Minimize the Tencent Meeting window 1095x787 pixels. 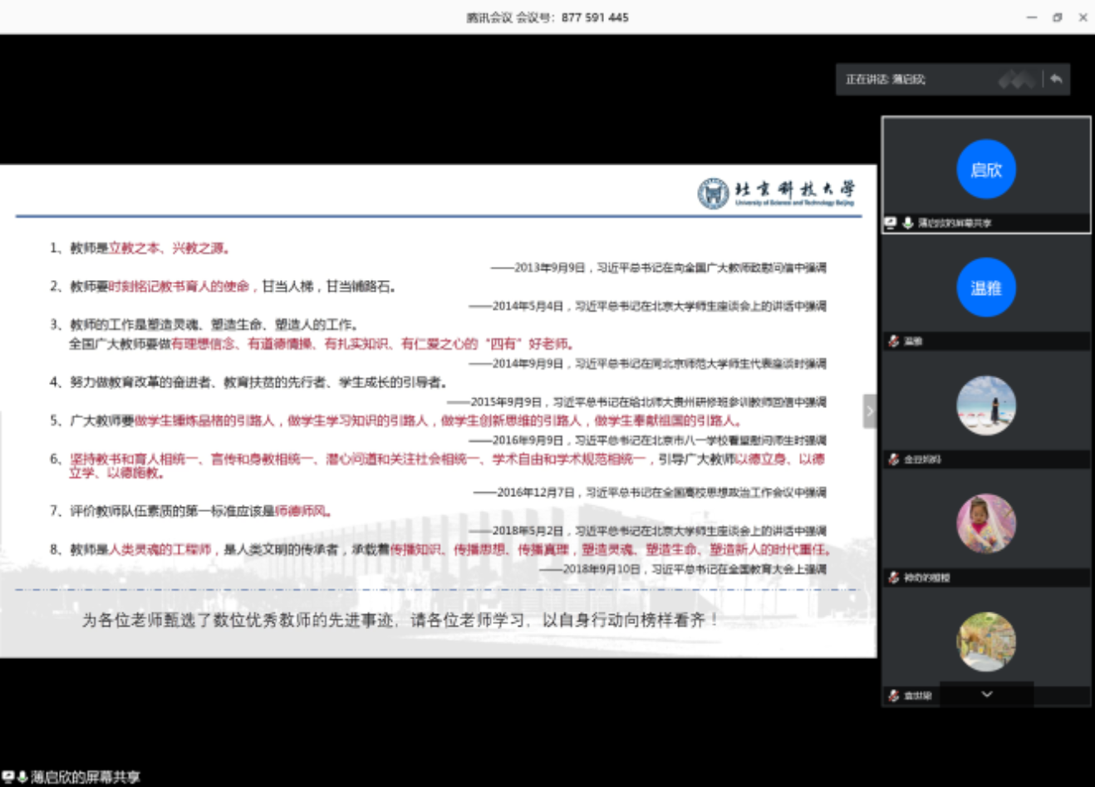[x=1030, y=17]
